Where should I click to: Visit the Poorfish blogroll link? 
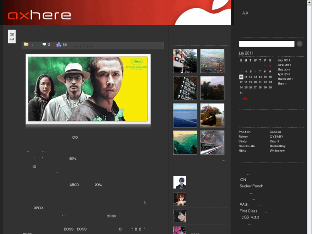coord(245,132)
